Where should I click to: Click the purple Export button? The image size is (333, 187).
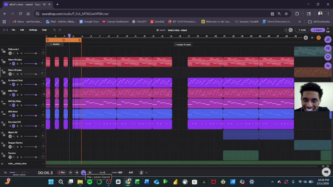pos(317,30)
